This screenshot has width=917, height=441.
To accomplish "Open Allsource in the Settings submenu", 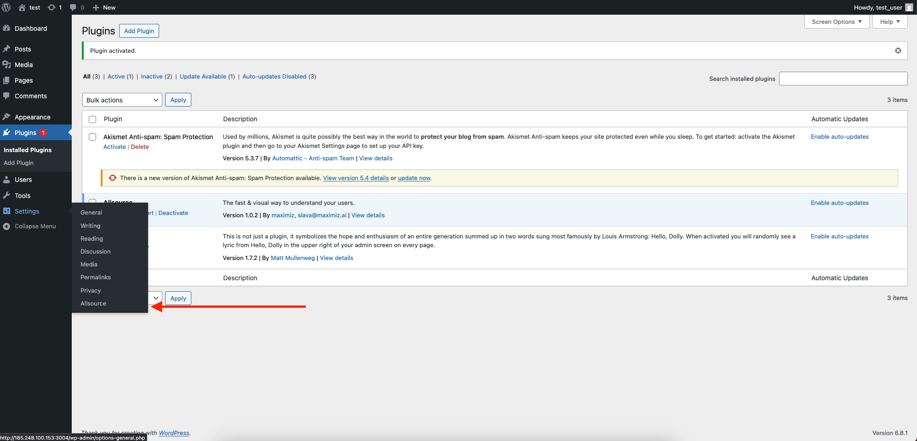I will coord(93,303).
